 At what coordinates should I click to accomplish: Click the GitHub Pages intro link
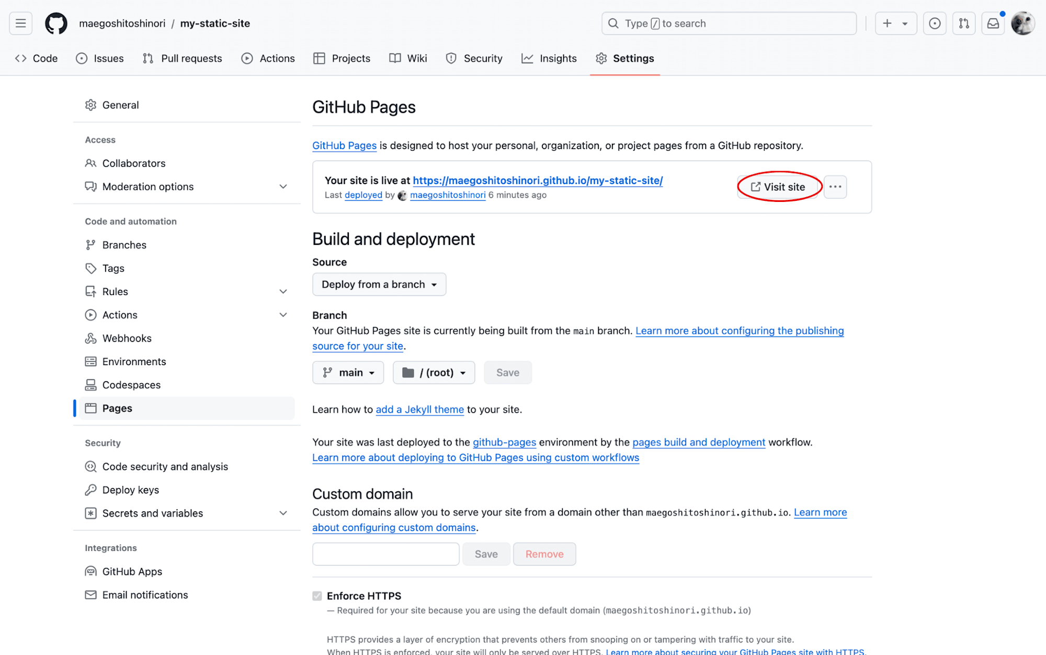pos(344,146)
